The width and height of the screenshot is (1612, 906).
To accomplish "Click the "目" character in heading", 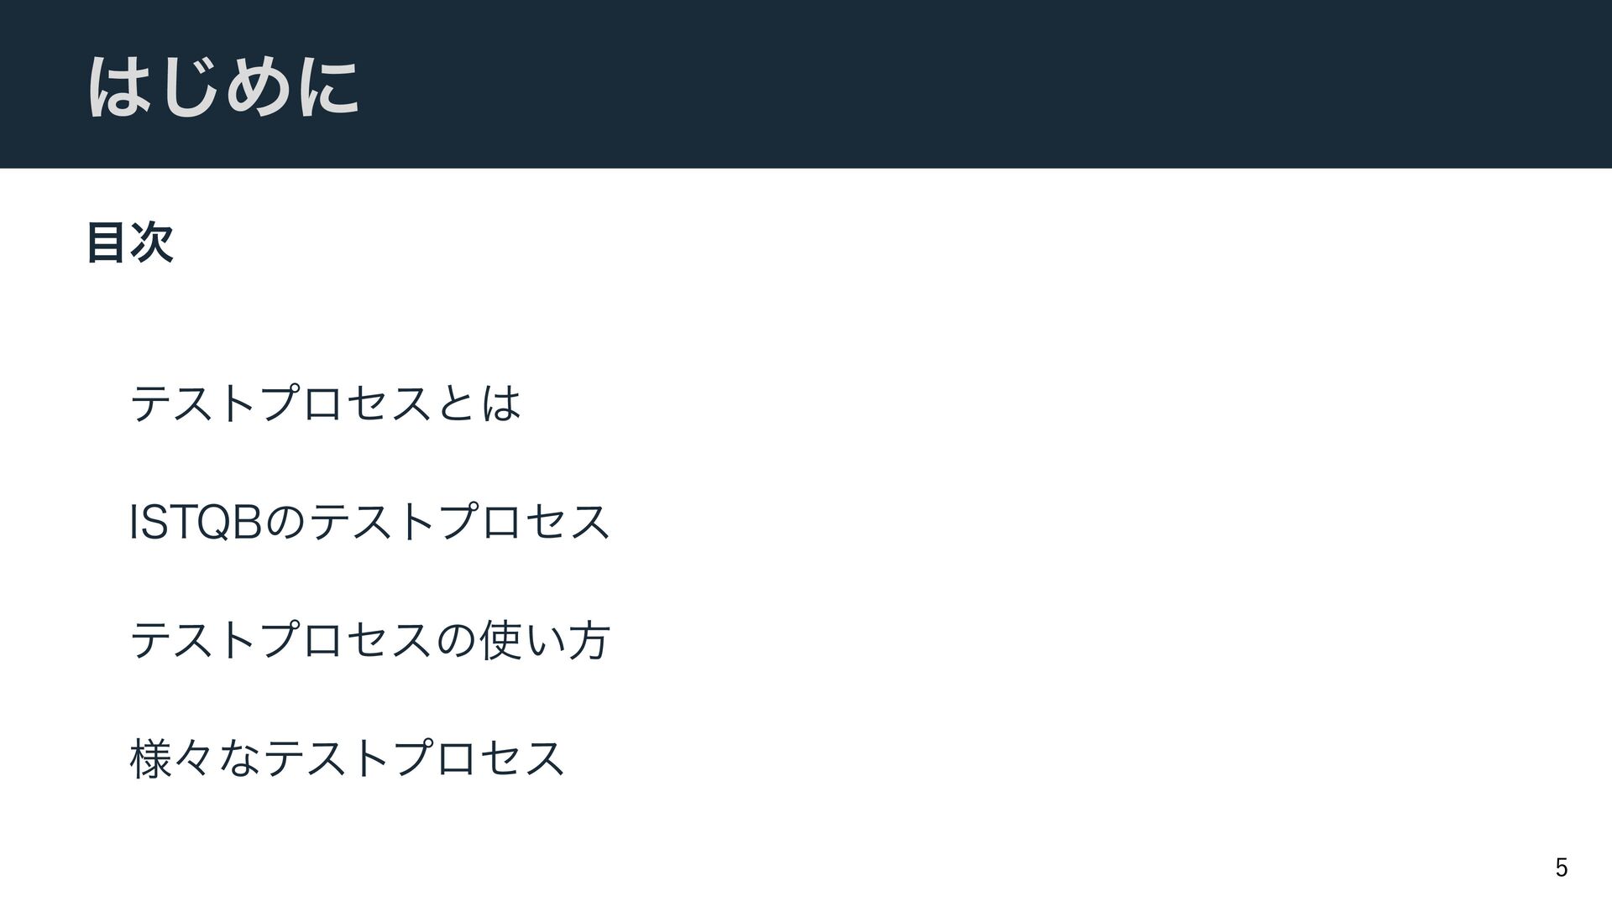I will 108,243.
